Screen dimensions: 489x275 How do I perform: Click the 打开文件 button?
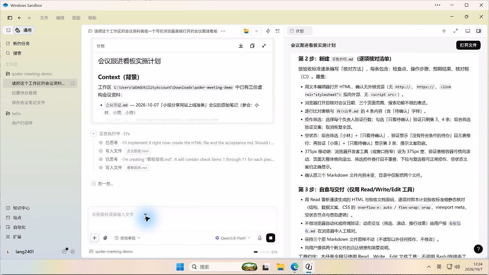(x=468, y=45)
